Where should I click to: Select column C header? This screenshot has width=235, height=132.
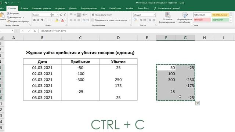pos(80,38)
